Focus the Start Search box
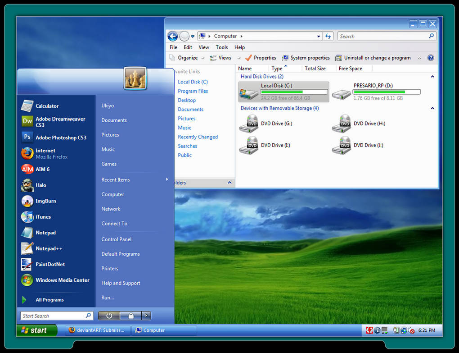This screenshot has height=353, width=459. [57, 316]
